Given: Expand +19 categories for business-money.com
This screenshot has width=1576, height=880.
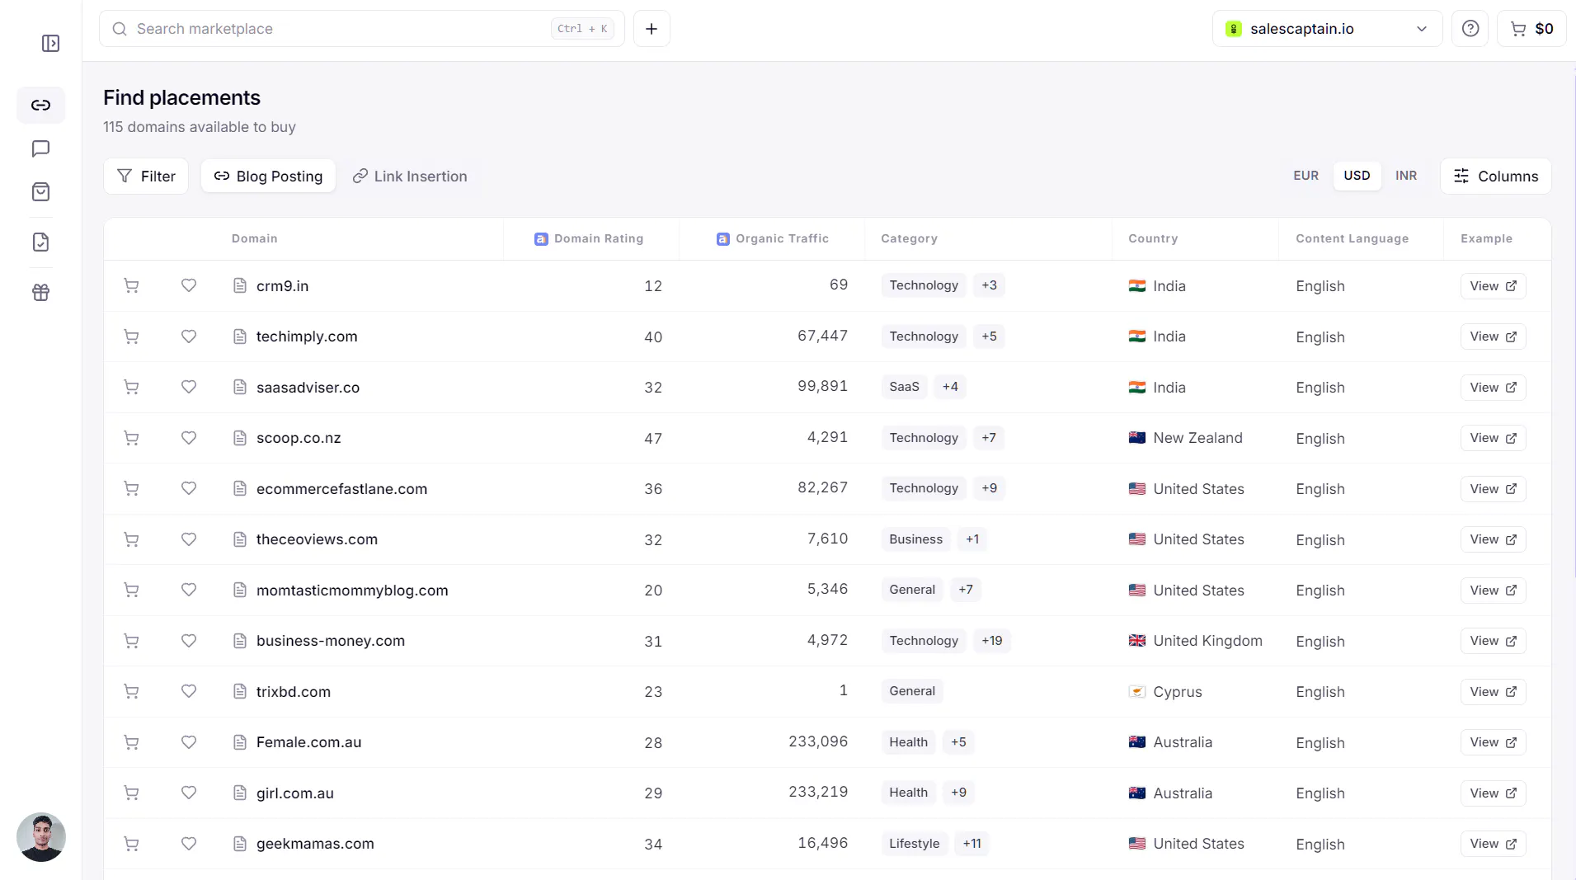Looking at the screenshot, I should (991, 641).
